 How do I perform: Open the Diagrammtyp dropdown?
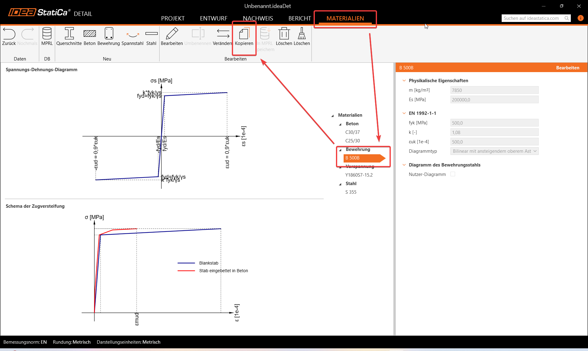click(x=494, y=151)
